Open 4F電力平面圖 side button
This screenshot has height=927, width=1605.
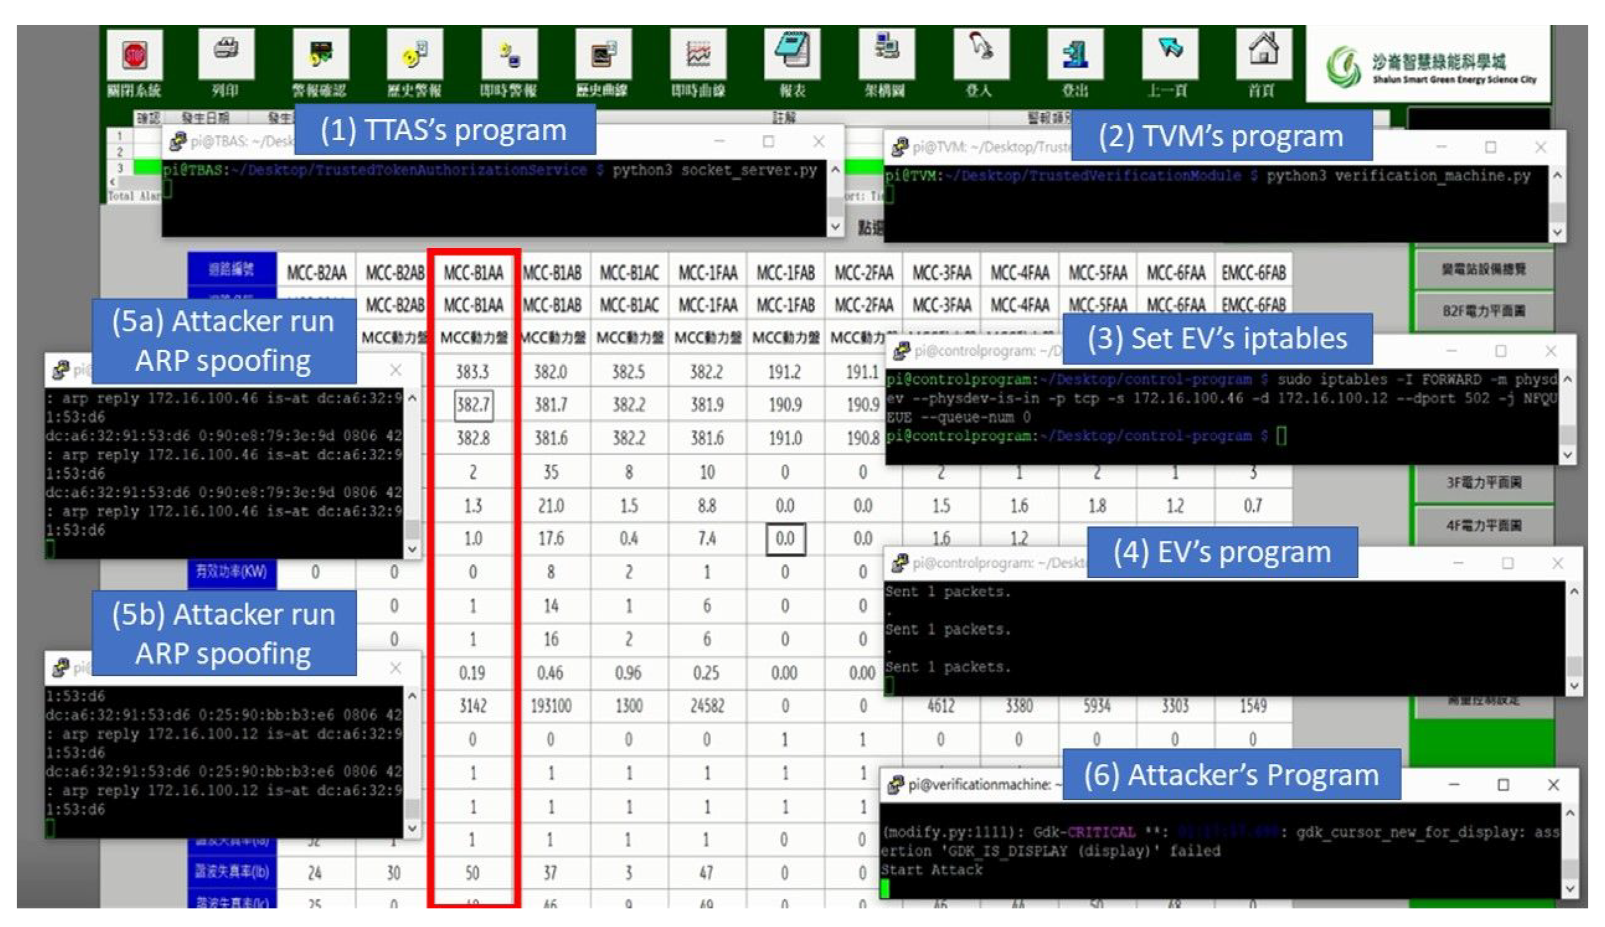tap(1483, 525)
